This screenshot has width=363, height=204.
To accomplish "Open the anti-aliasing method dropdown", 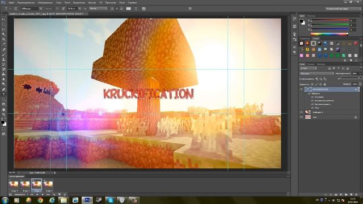I will pos(98,8).
